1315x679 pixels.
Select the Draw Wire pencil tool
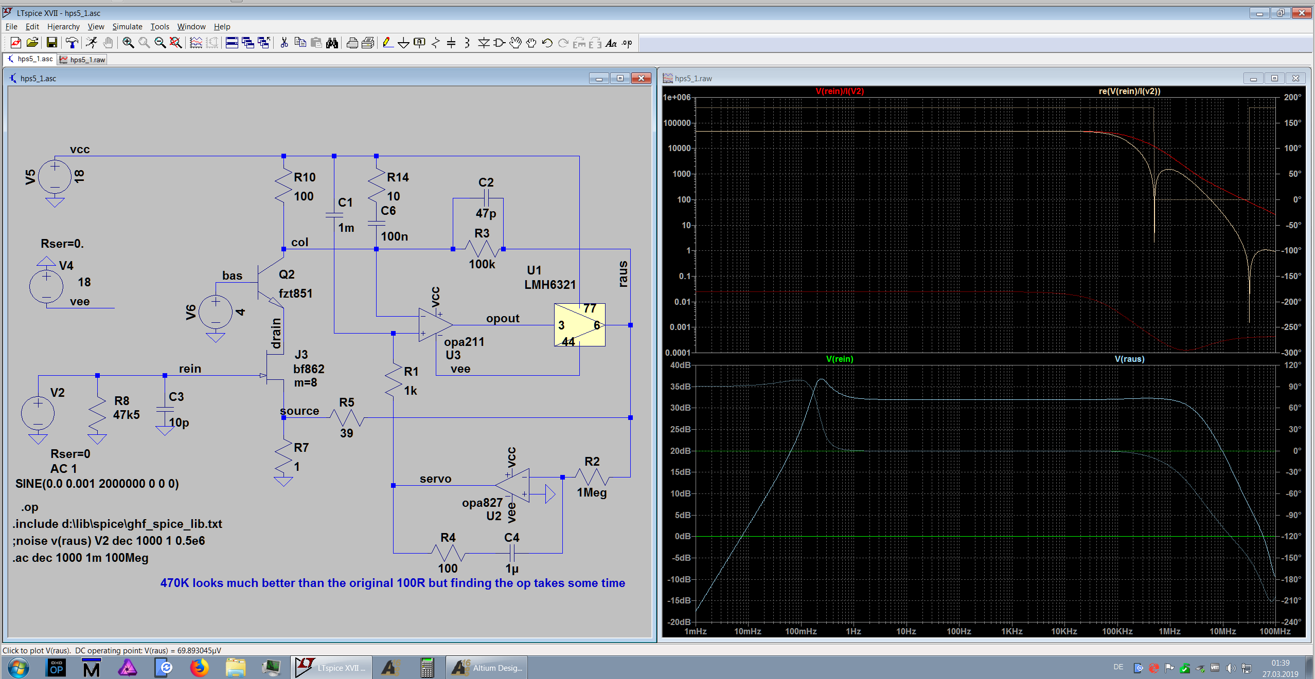click(388, 43)
